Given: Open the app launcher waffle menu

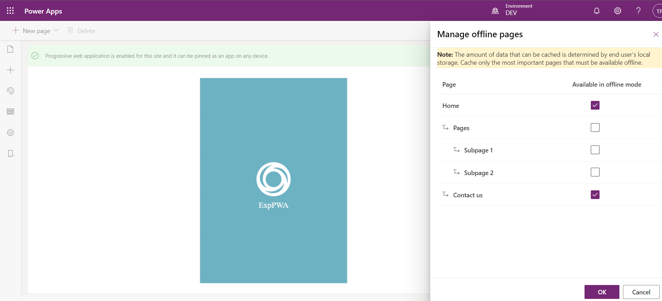Looking at the screenshot, I should (x=10, y=11).
